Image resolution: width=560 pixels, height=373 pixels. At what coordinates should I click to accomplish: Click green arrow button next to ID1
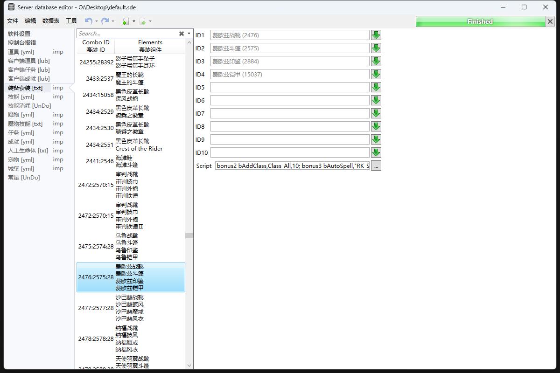point(376,35)
